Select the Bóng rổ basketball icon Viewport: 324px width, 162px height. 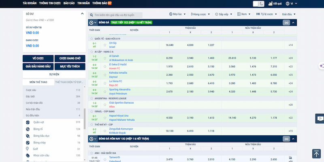coord(28,129)
